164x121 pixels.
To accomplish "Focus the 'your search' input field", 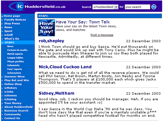I will coord(137,7).
